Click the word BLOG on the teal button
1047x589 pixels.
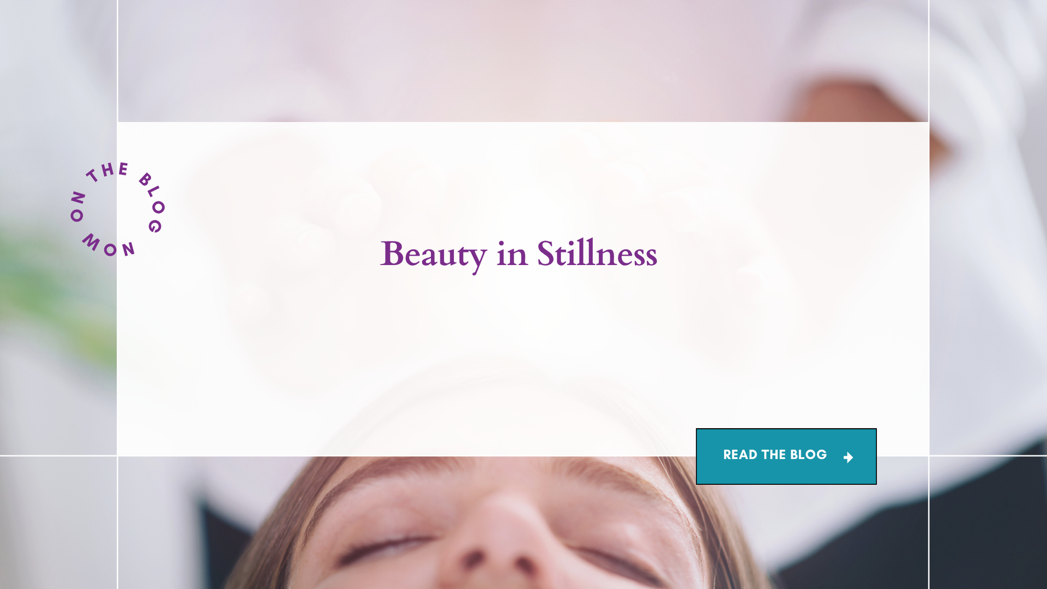(x=808, y=455)
